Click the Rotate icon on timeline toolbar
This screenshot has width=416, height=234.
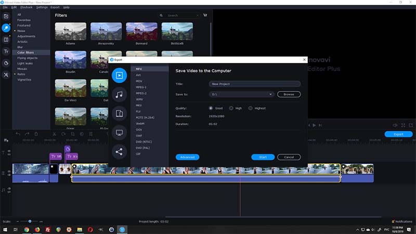[x=63, y=134]
